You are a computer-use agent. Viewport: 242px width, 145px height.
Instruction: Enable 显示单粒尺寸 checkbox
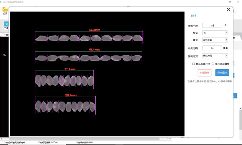(194, 64)
